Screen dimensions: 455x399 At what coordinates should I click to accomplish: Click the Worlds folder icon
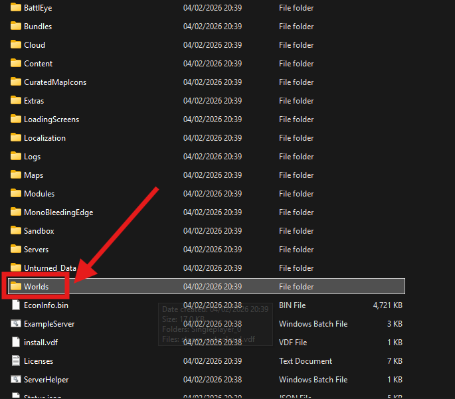tap(16, 286)
